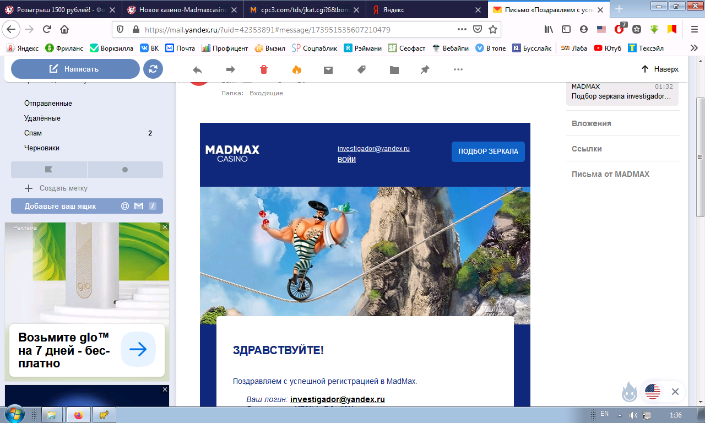Click the green download arrow extension
Screen dimensions: 705x423
point(654,29)
